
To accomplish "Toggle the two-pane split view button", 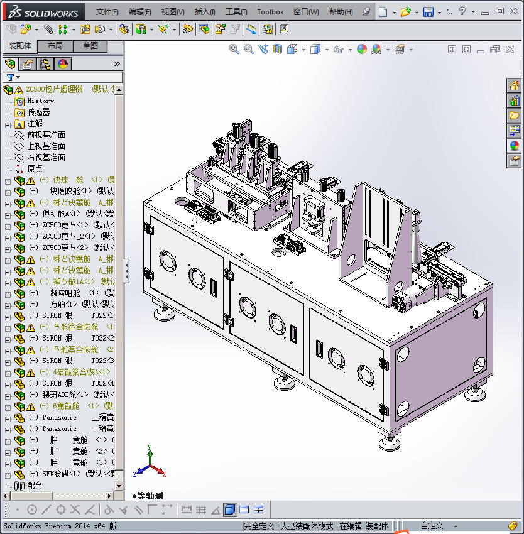I will click(244, 509).
